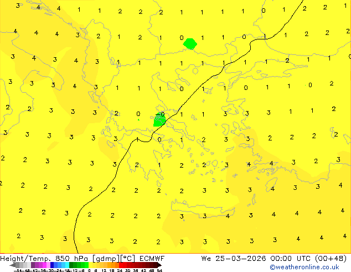Click the '00:00 UTC' time label
This screenshot has height=272, width=351.
[x=292, y=259]
